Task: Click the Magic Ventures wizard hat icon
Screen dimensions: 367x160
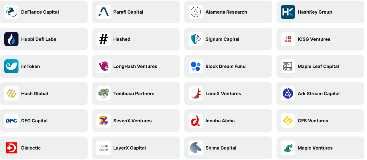Action: (x=288, y=148)
